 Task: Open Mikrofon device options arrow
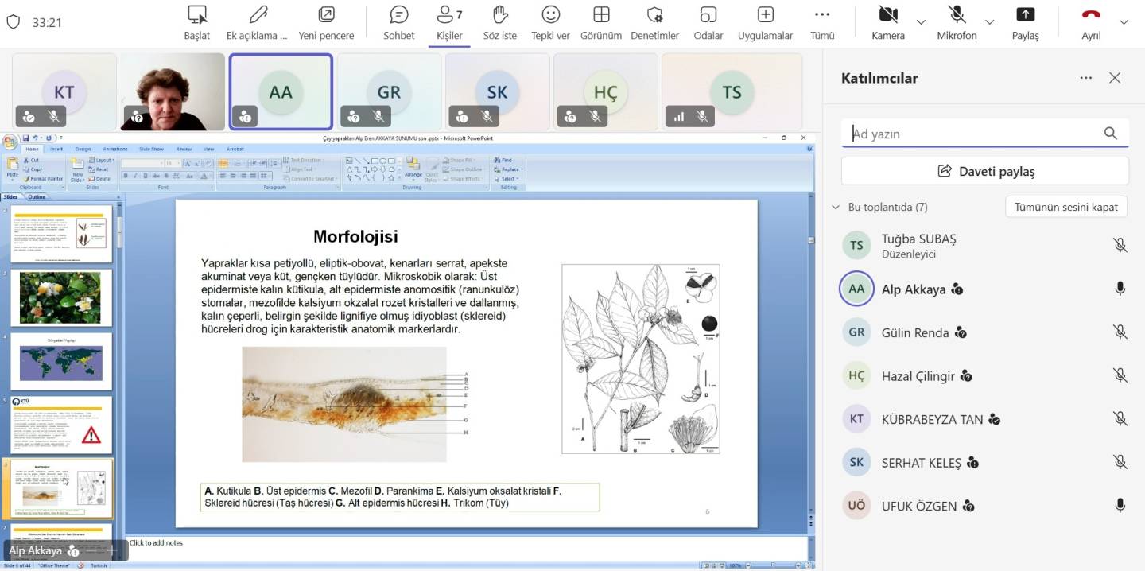[990, 22]
